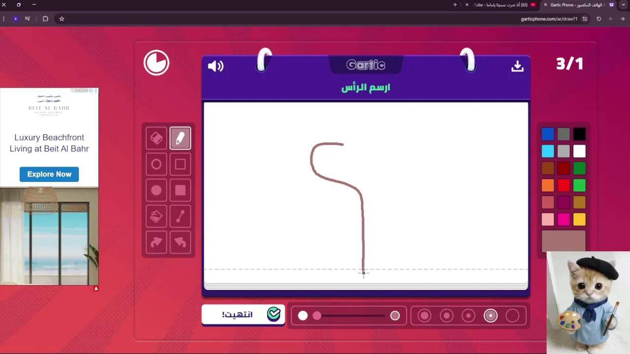This screenshot has height=354, width=630.
Task: Open the browser extensions puzzle icon
Action: click(45, 19)
